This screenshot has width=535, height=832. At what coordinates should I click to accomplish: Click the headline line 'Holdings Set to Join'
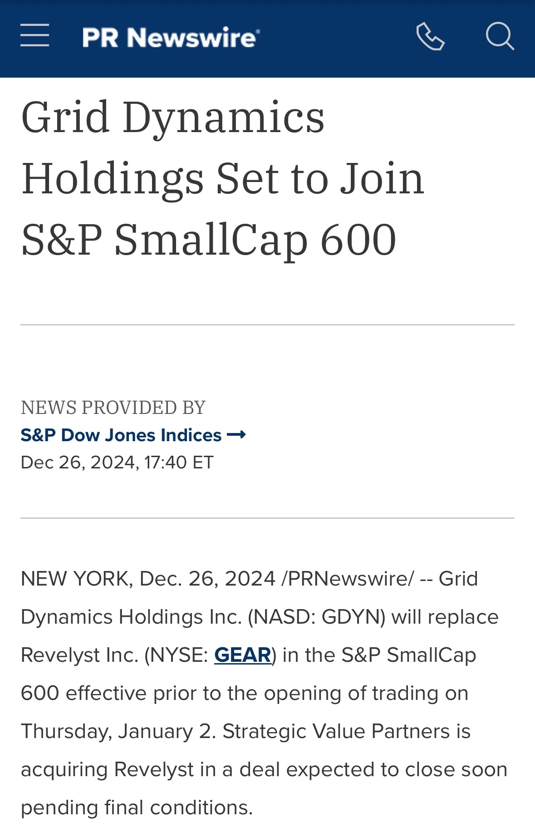pyautogui.click(x=222, y=178)
